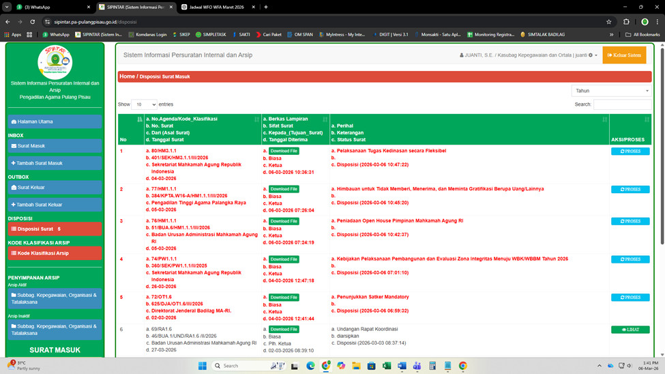Image resolution: width=665 pixels, height=374 pixels.
Task: Click the PROSES icon button for letter 80/HM3.1.1
Action: 630,152
